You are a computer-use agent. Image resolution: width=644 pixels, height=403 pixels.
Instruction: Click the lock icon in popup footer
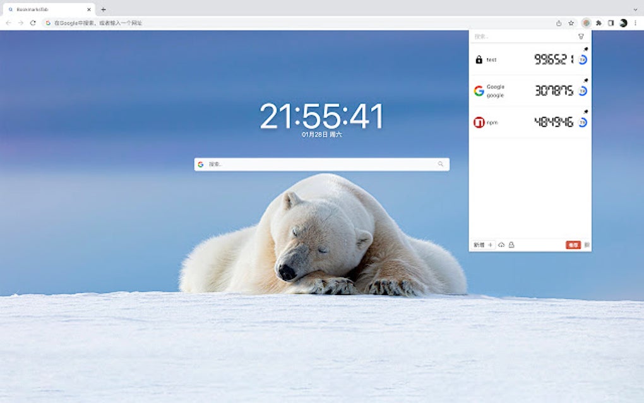click(x=511, y=245)
